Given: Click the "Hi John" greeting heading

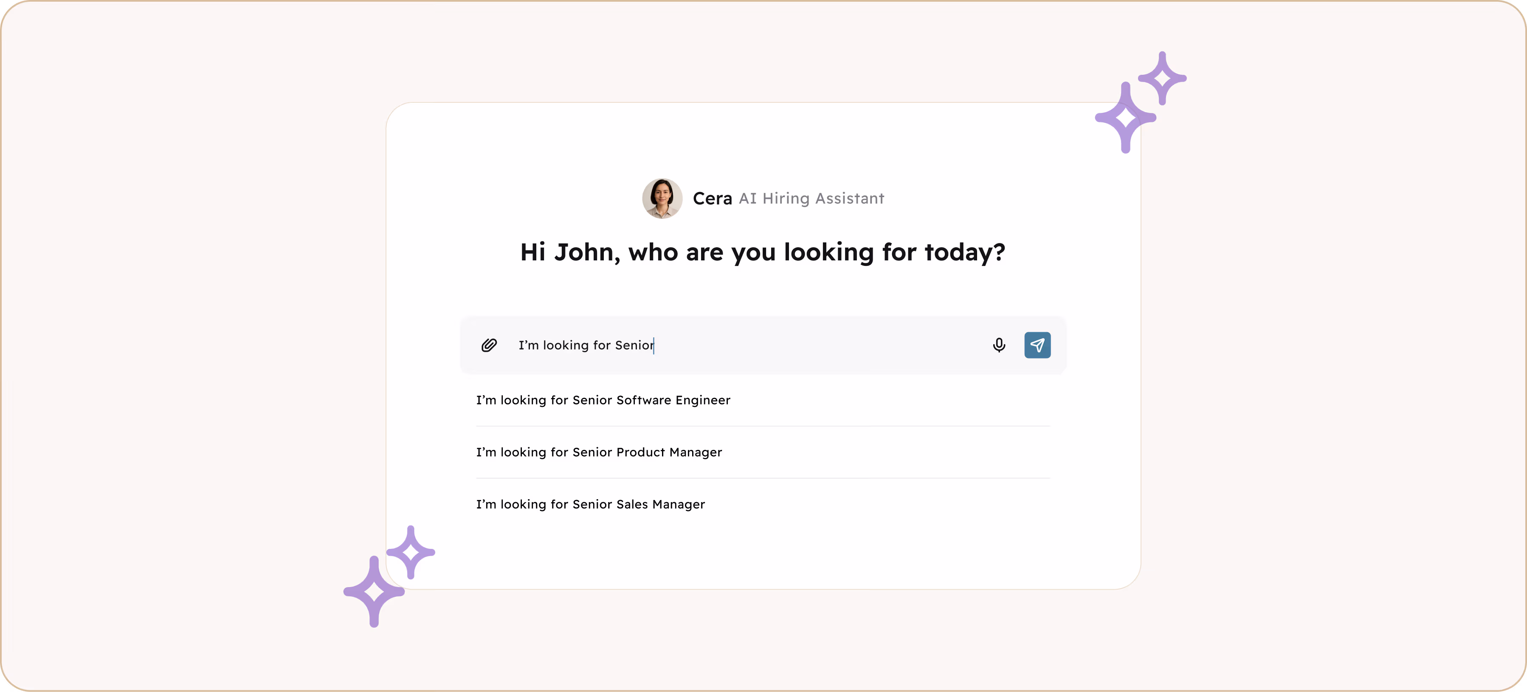Looking at the screenshot, I should pyautogui.click(x=762, y=253).
